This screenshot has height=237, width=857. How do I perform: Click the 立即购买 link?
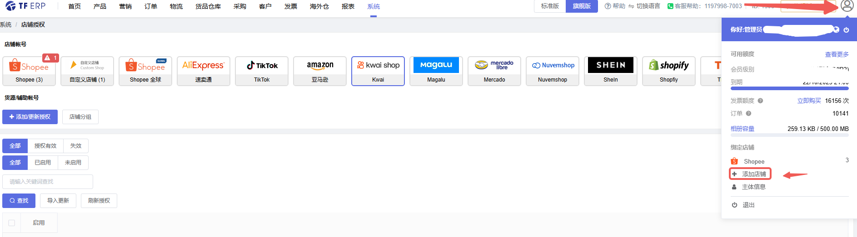coord(809,101)
